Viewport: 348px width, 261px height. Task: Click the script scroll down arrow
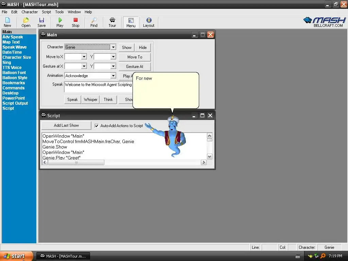(209, 157)
